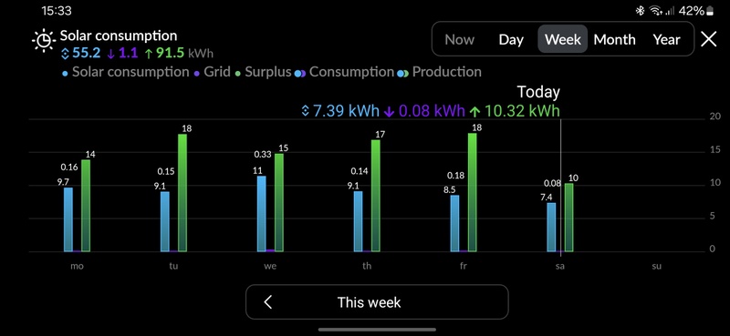730x336 pixels.
Task: Tap green surplus up-arrow total 91.5
Action: (165, 53)
